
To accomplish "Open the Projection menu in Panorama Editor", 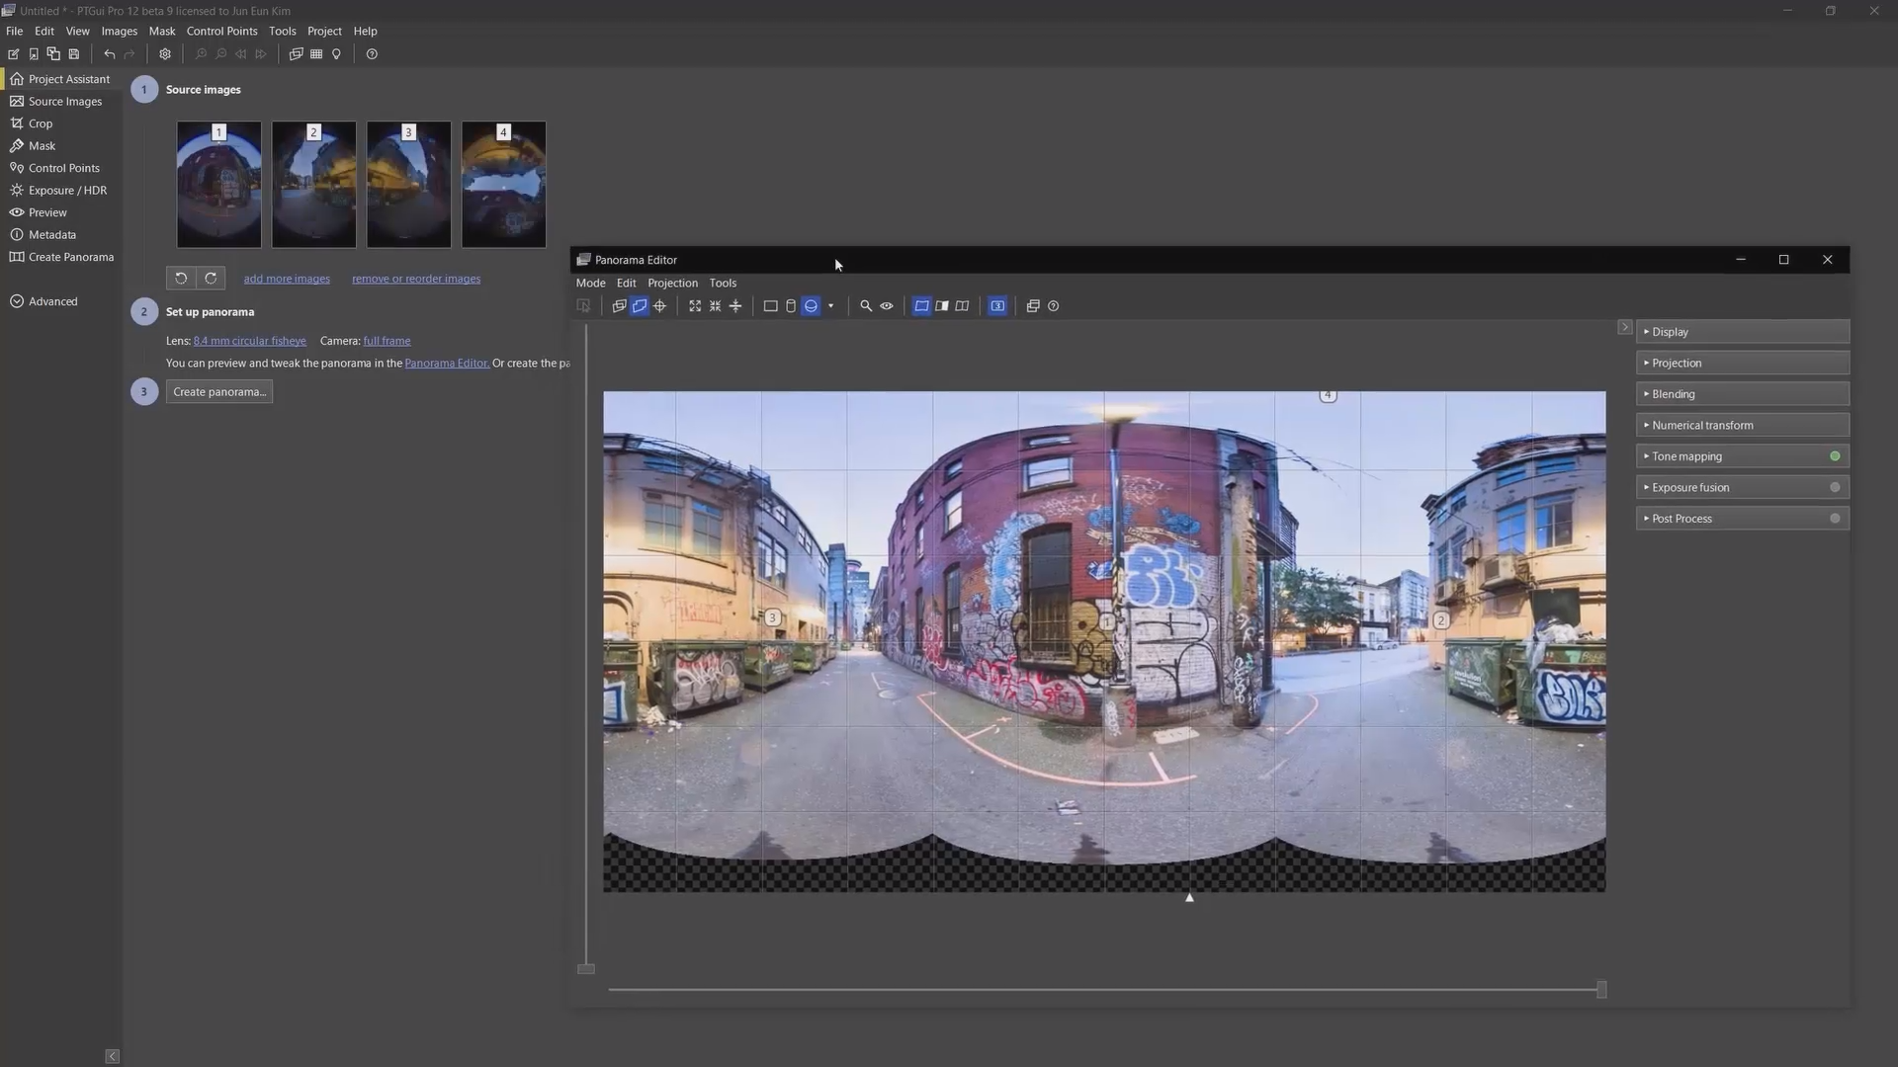I will tap(672, 283).
